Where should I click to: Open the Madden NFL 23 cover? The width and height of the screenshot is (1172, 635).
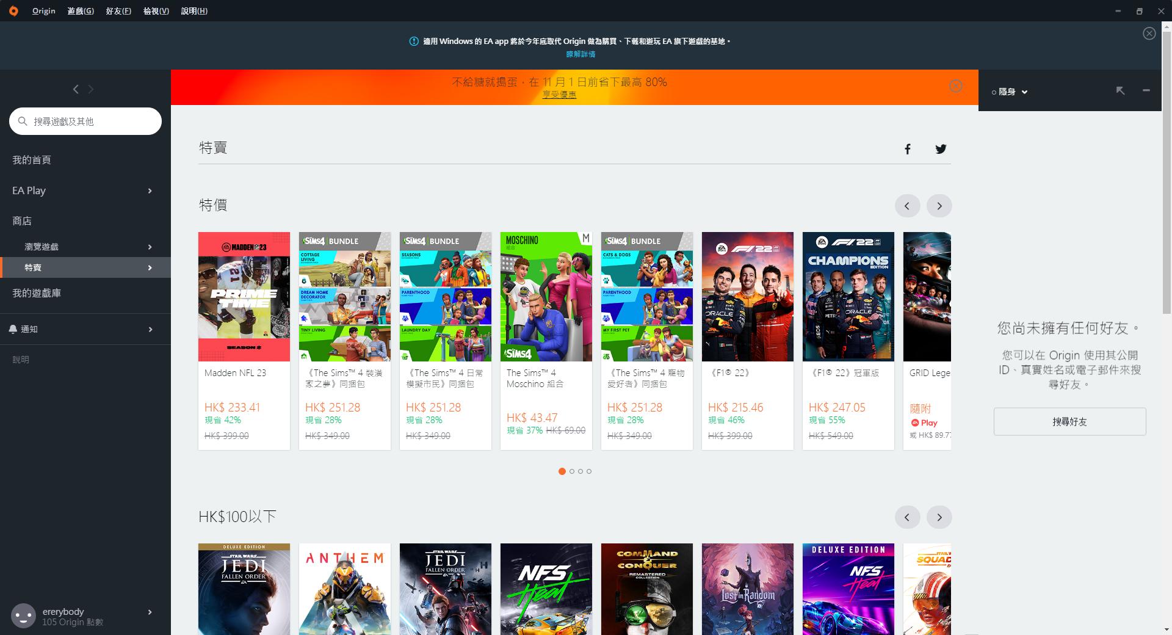(x=244, y=297)
